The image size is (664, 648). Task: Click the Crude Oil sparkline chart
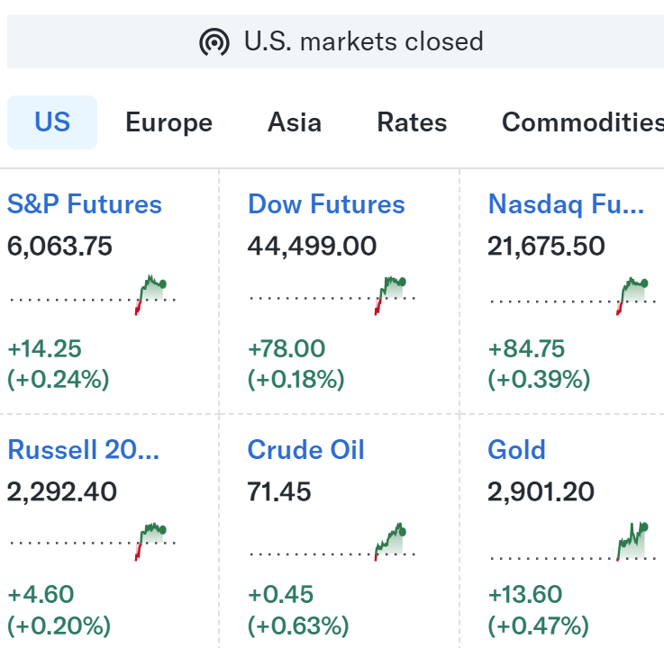click(x=332, y=542)
